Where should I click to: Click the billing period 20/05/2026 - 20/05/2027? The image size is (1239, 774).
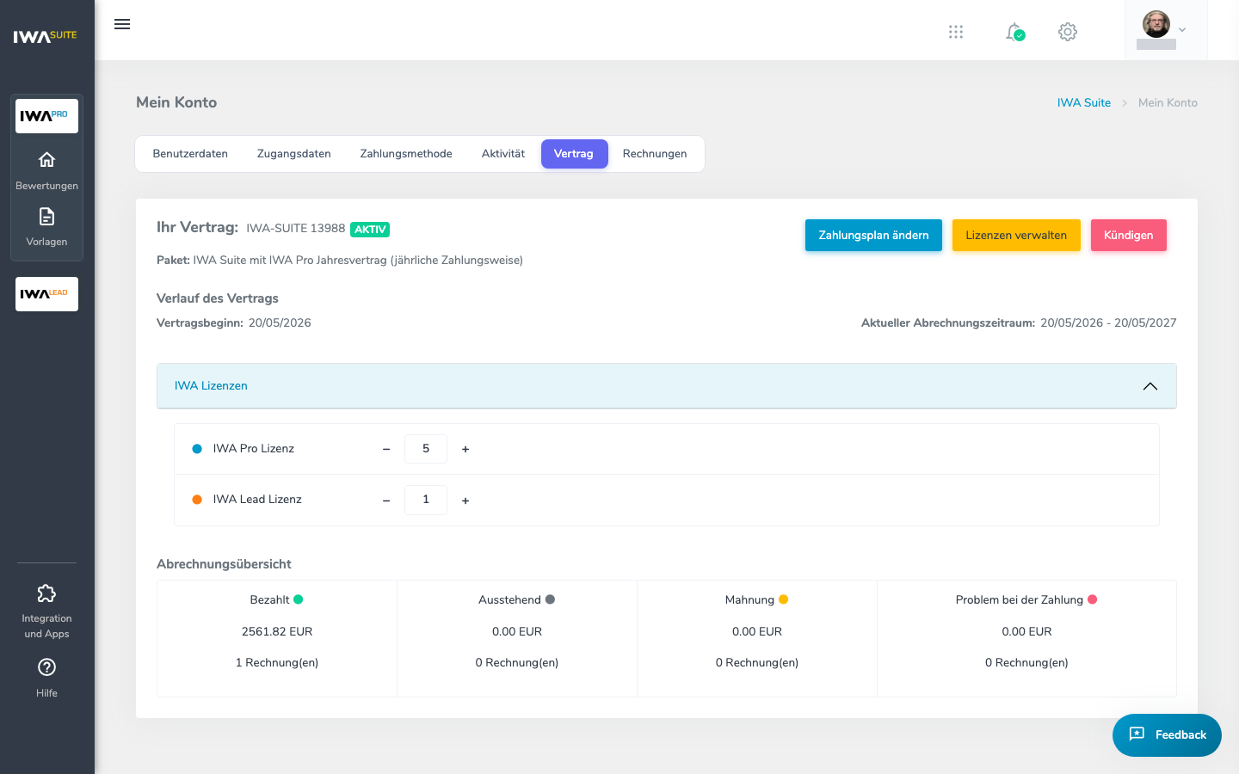coord(1108,323)
